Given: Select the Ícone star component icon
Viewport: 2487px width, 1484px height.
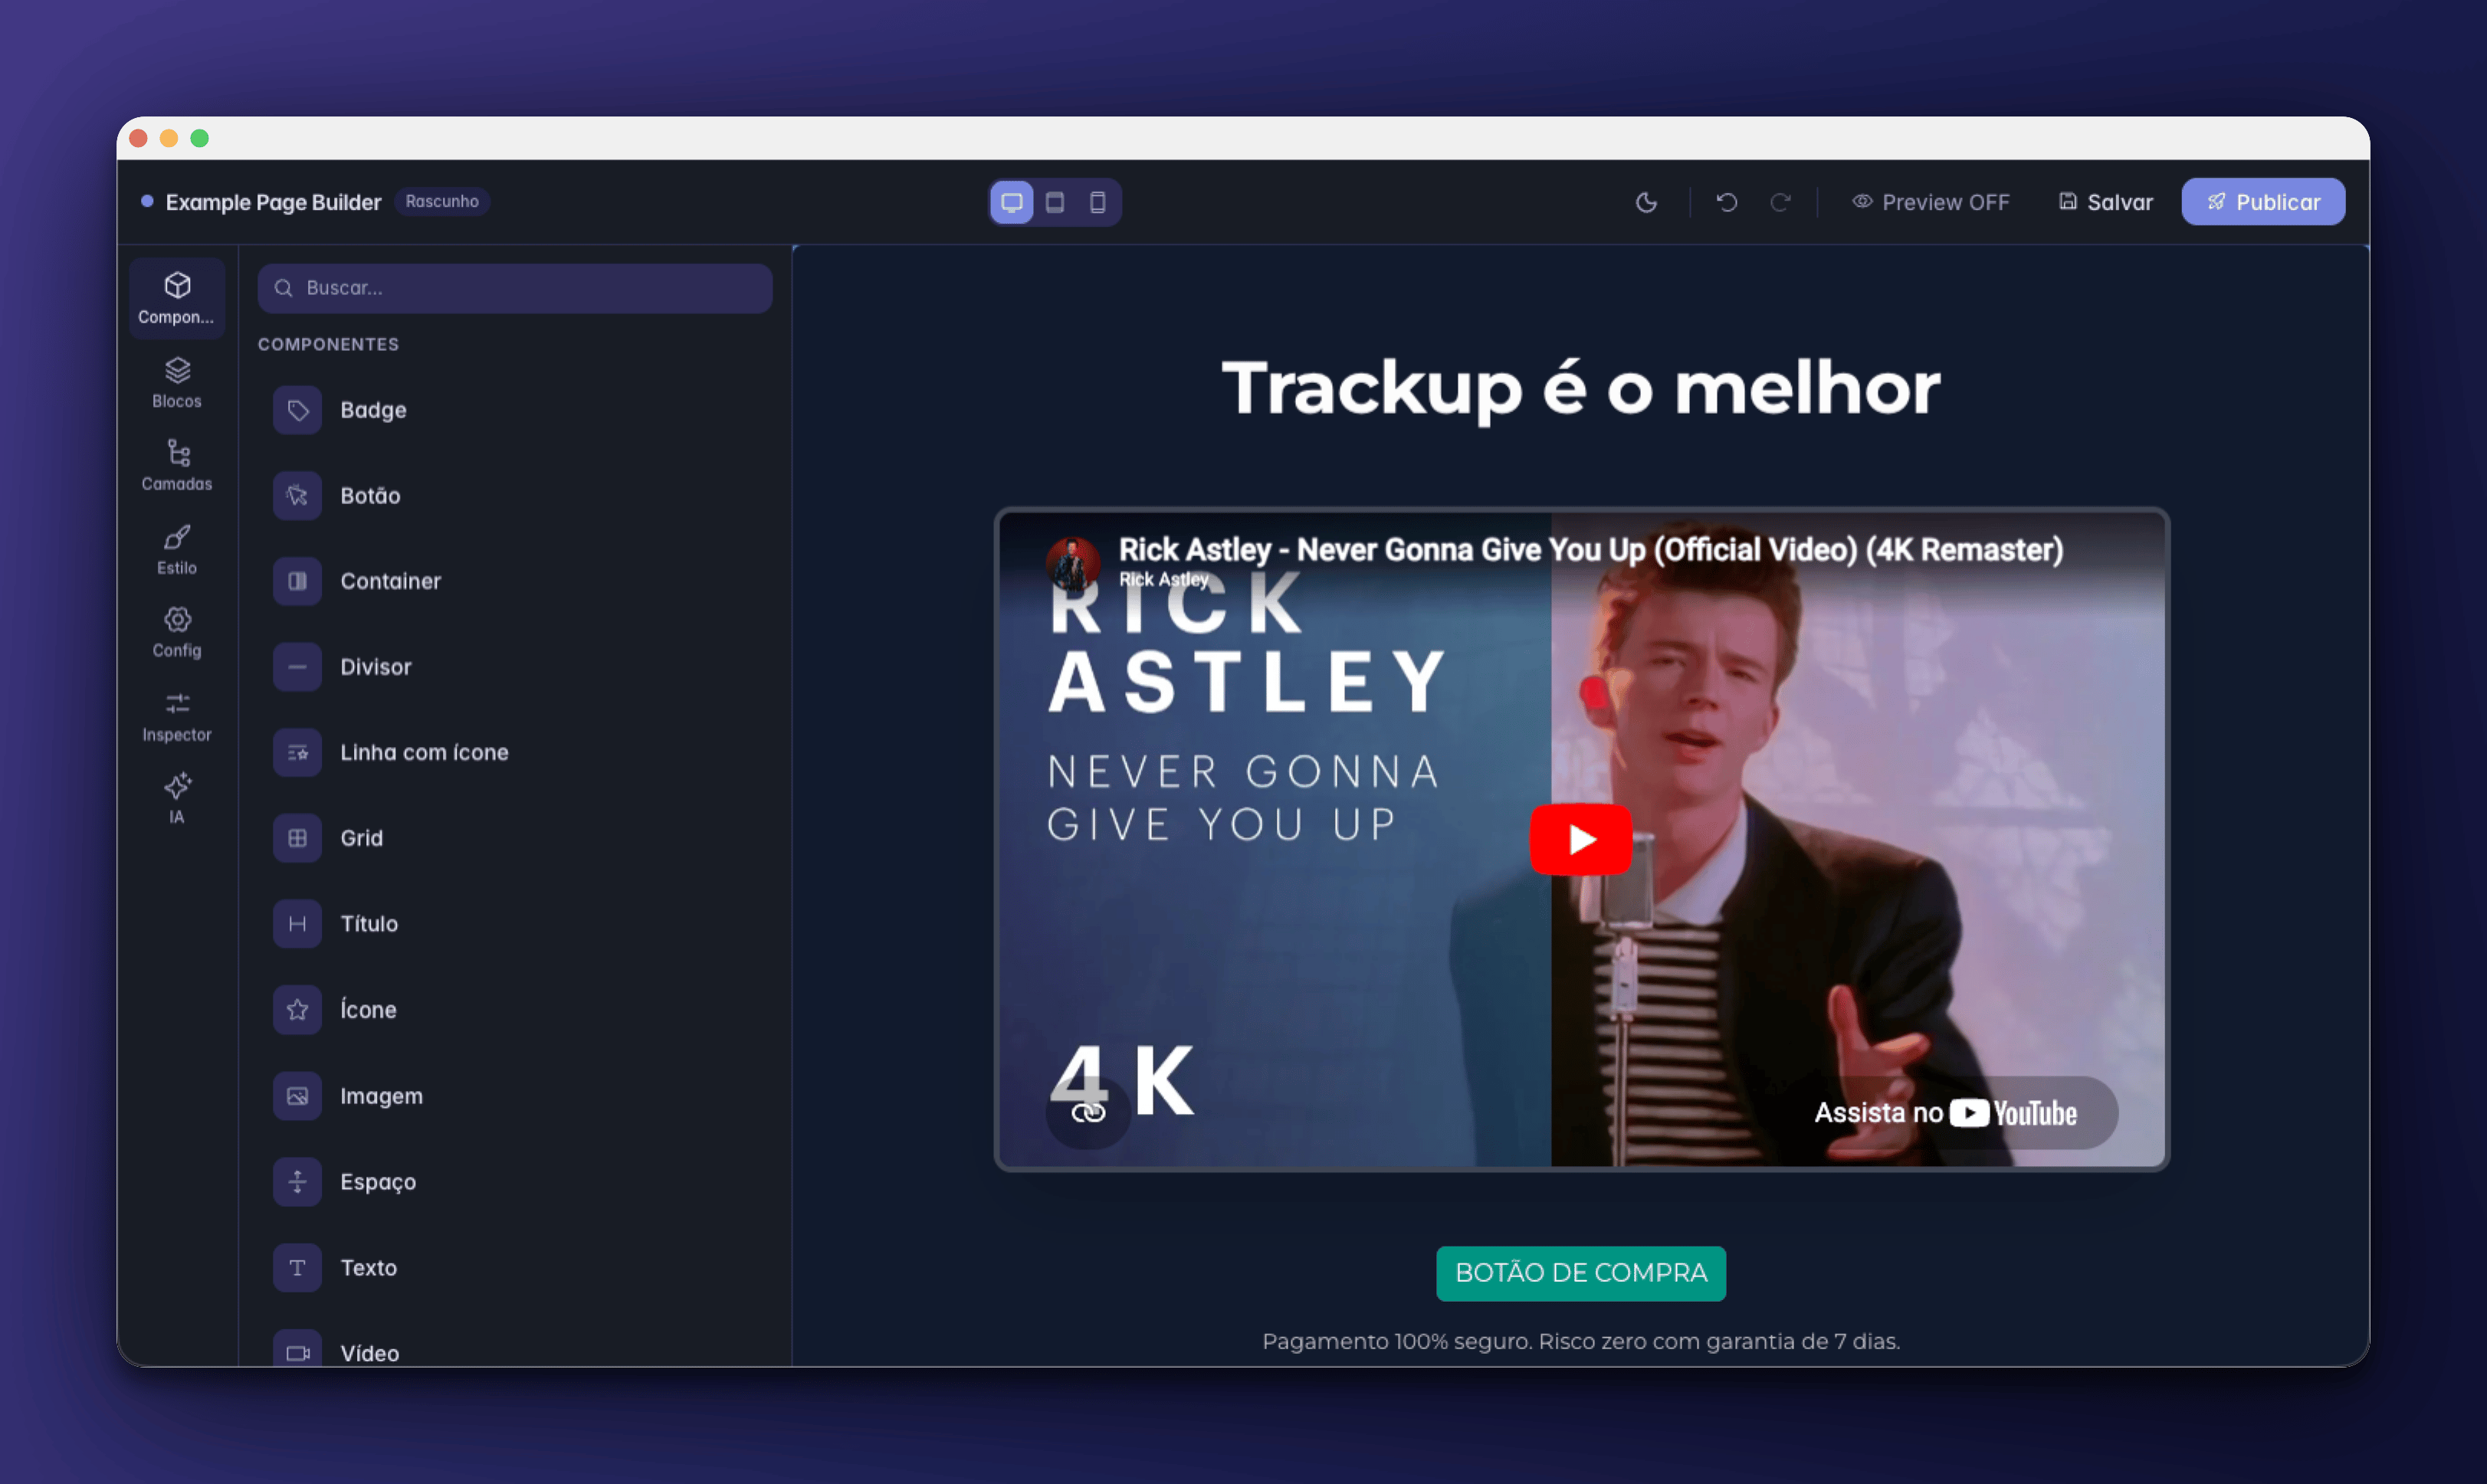Looking at the screenshot, I should (x=297, y=1010).
